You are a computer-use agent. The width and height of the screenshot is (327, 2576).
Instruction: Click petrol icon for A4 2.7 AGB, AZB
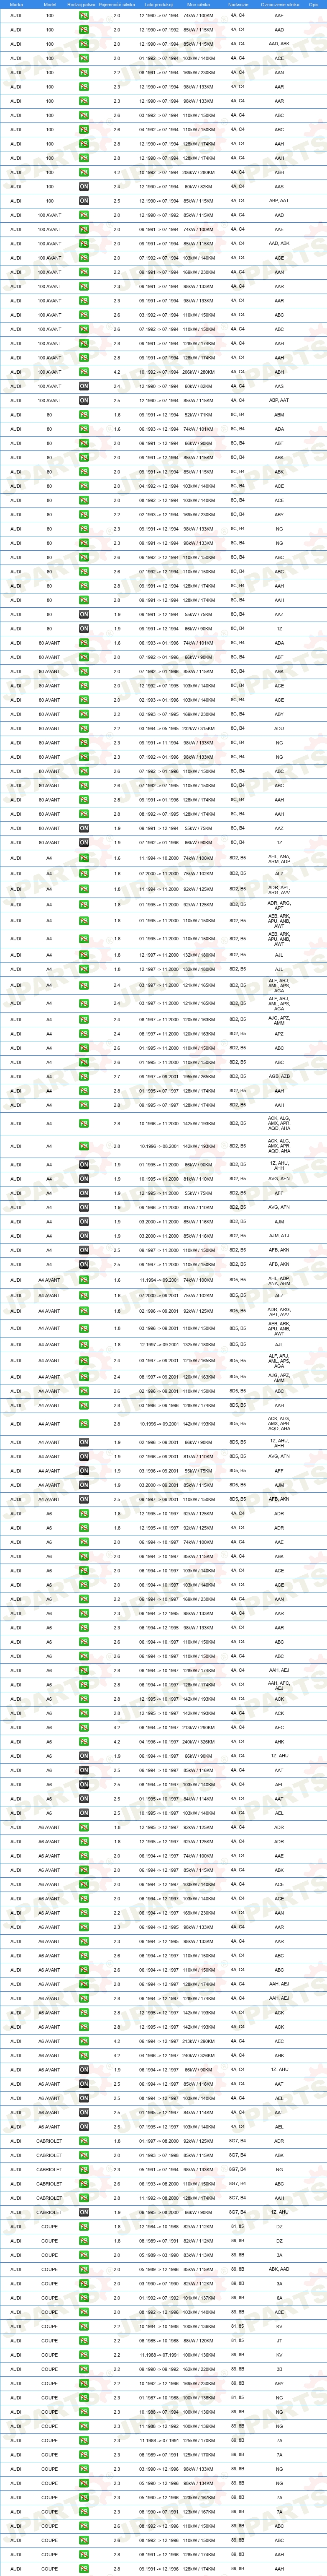[x=84, y=1076]
